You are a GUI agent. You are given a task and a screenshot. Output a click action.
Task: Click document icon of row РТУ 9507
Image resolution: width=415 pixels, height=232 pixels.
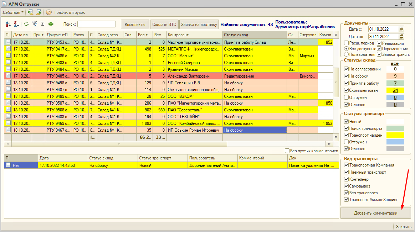click(8, 103)
